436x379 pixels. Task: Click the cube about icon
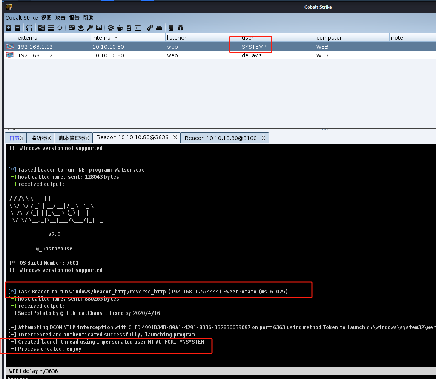pyautogui.click(x=180, y=28)
